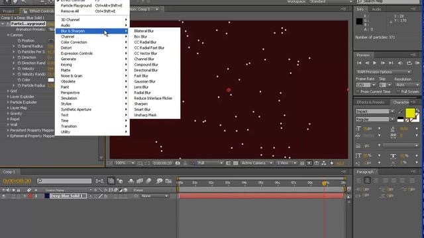Start RAM preview from Preview panel
This screenshot has height=238, width=424.
417,63
